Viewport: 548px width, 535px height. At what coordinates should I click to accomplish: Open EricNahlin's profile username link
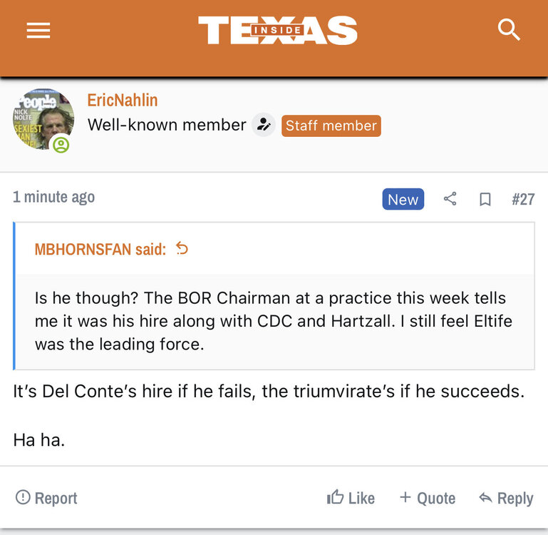tap(123, 101)
